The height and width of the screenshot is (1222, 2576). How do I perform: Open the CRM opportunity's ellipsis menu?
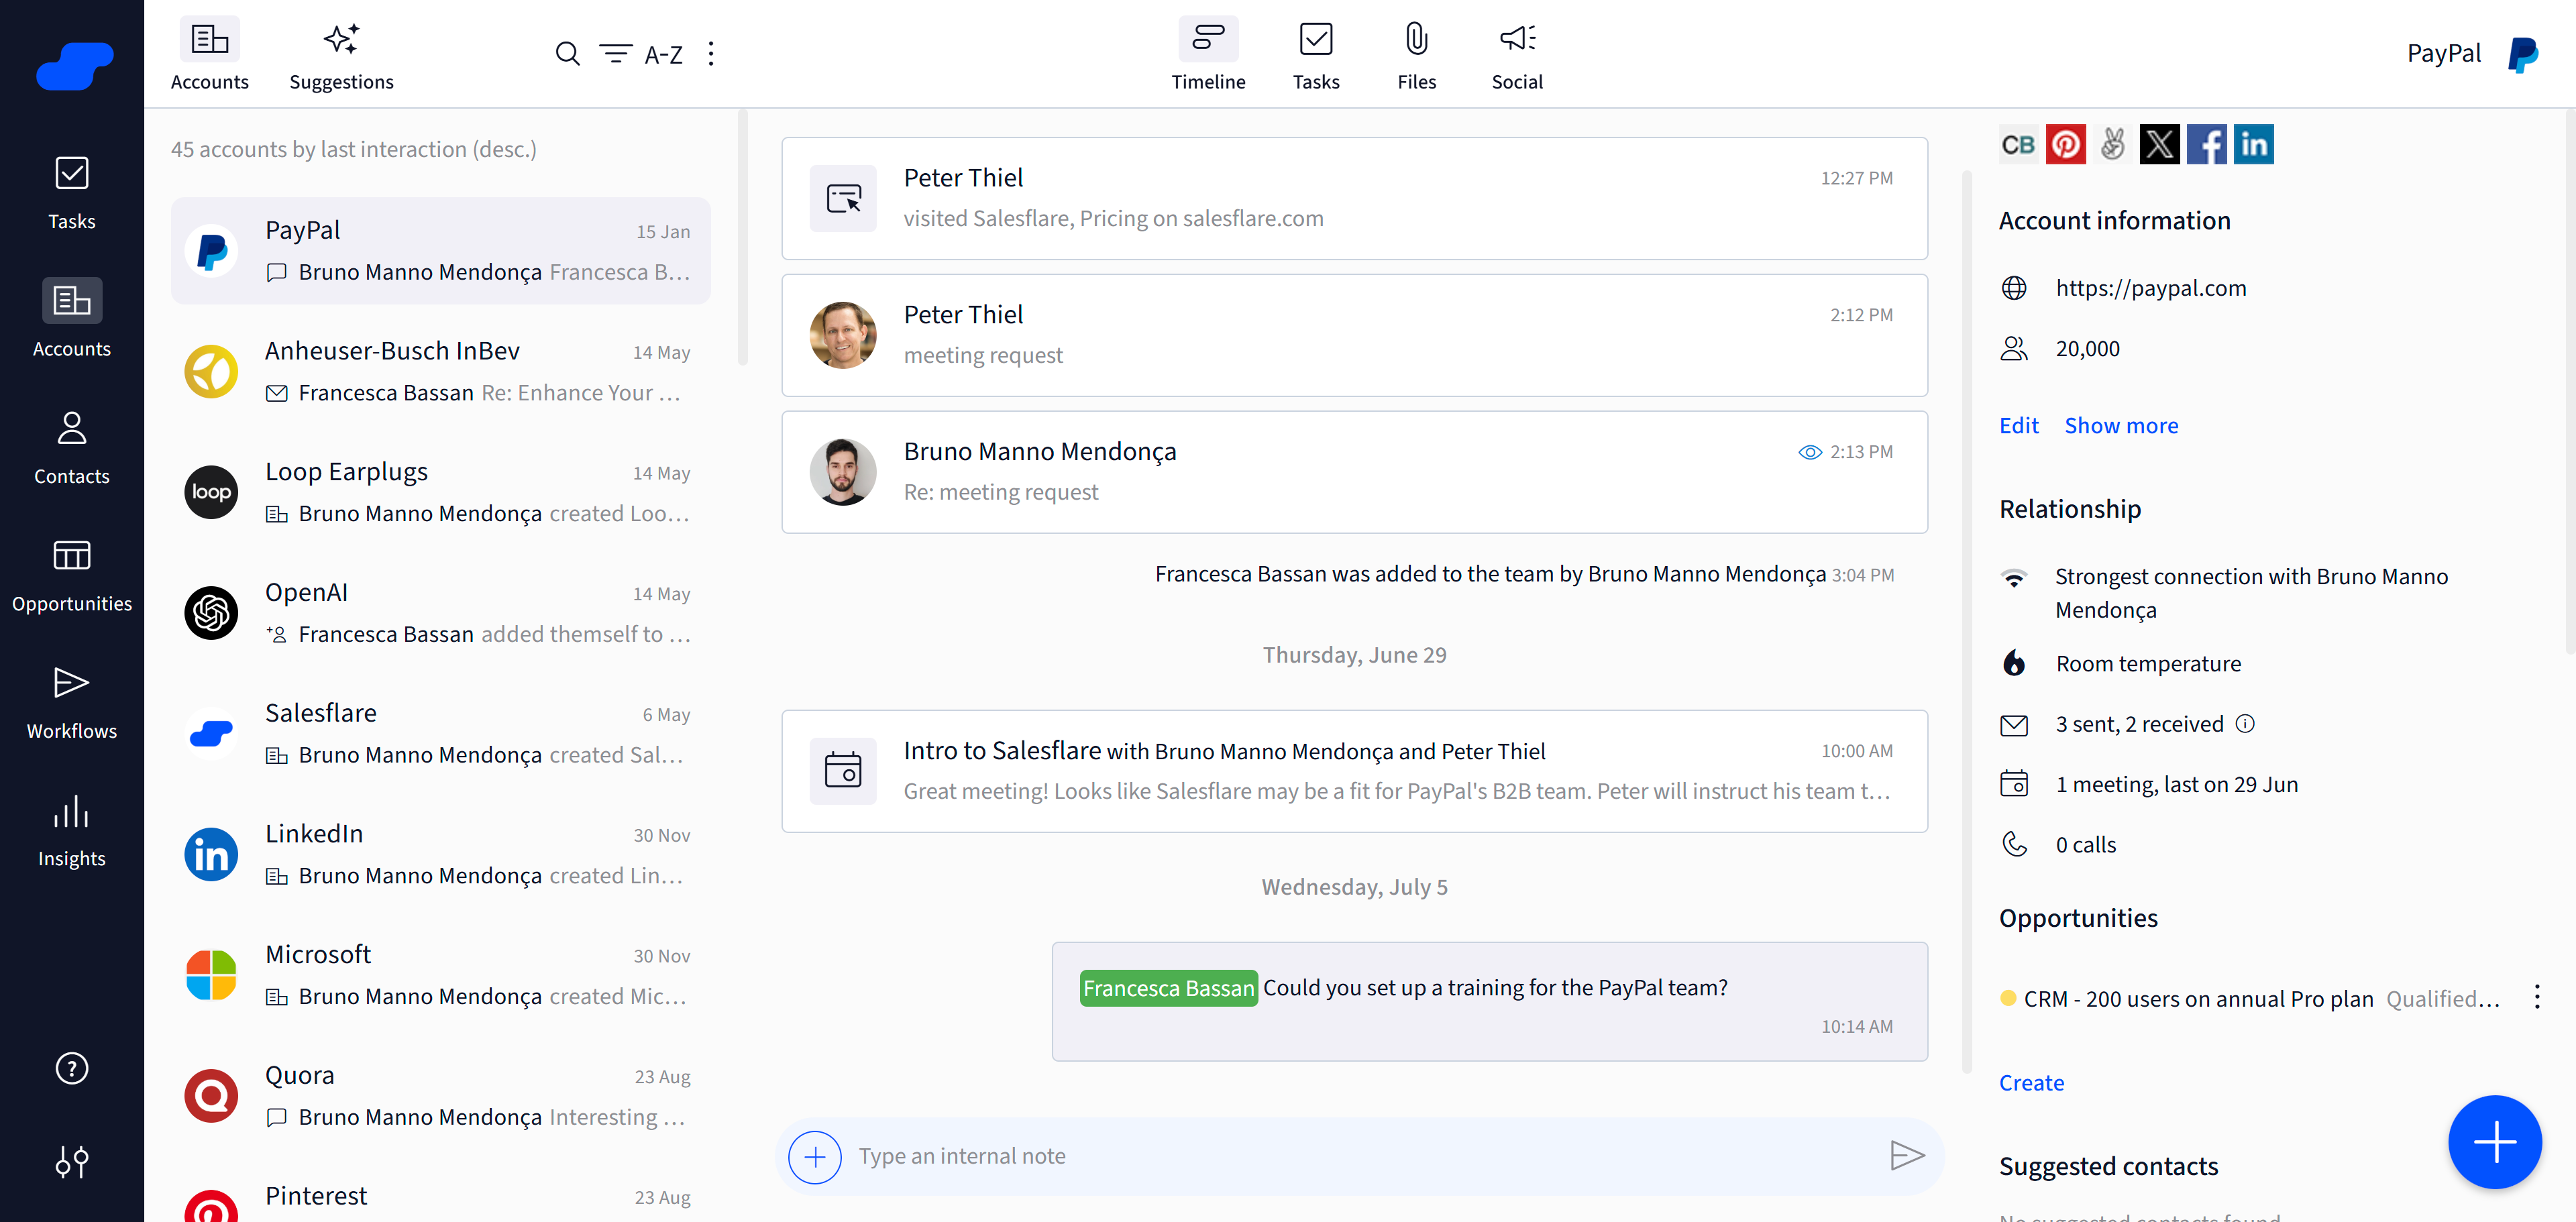tap(2536, 997)
